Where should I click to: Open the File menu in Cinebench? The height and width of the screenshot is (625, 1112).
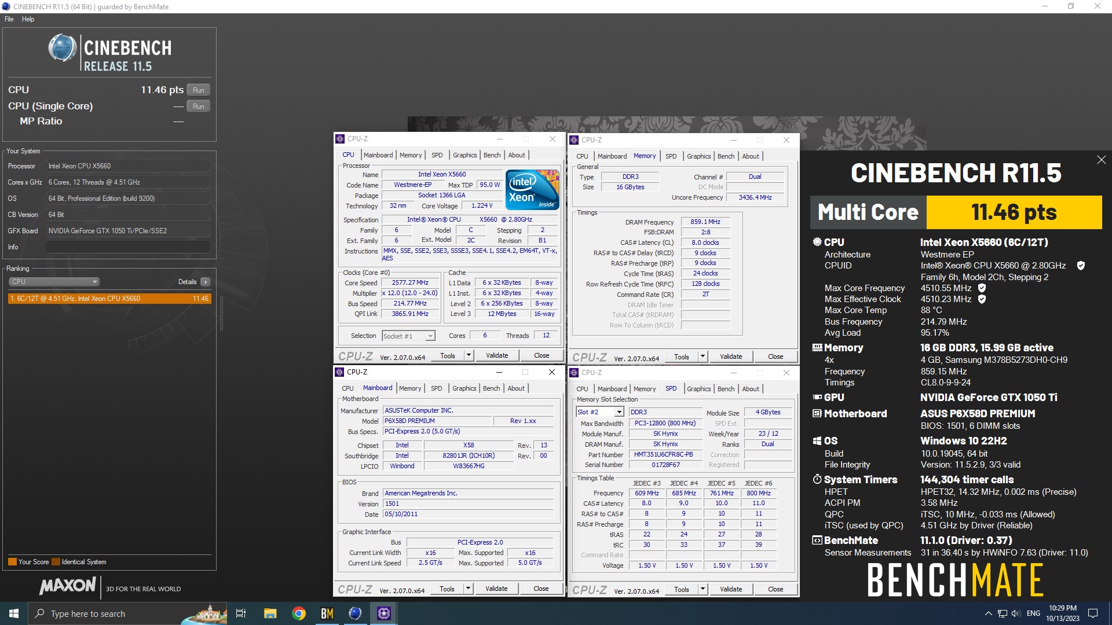coord(9,19)
